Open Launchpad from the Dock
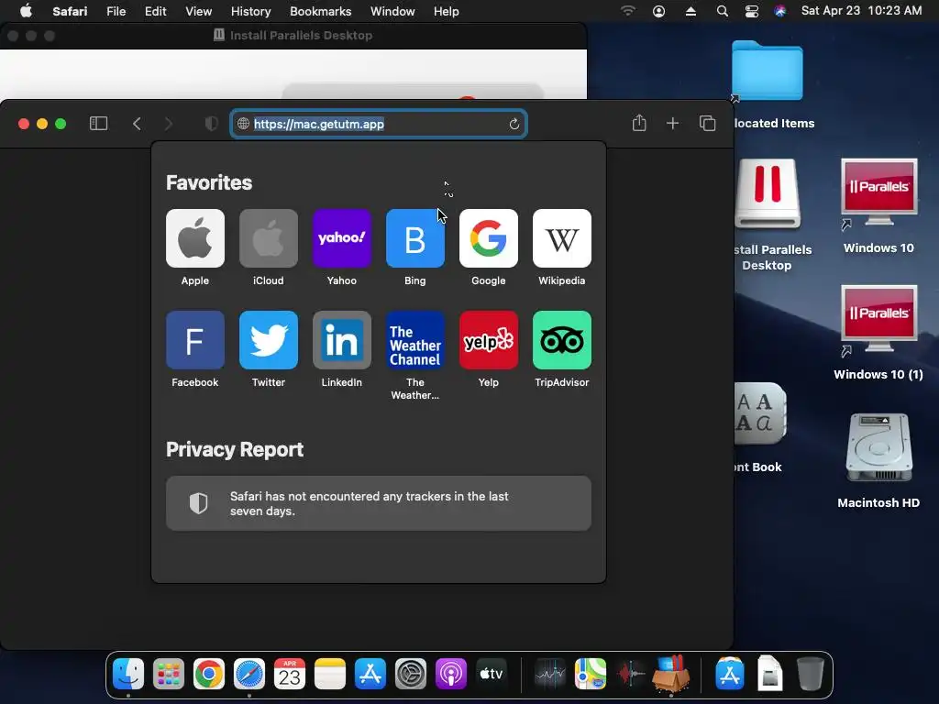This screenshot has width=939, height=704. tap(169, 674)
